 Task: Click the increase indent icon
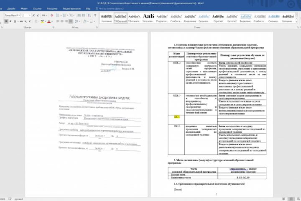[83, 15]
